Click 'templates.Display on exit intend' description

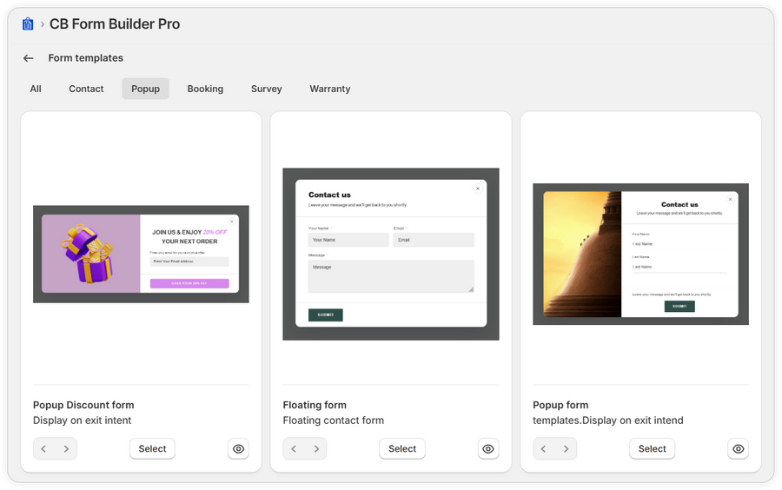tap(608, 420)
